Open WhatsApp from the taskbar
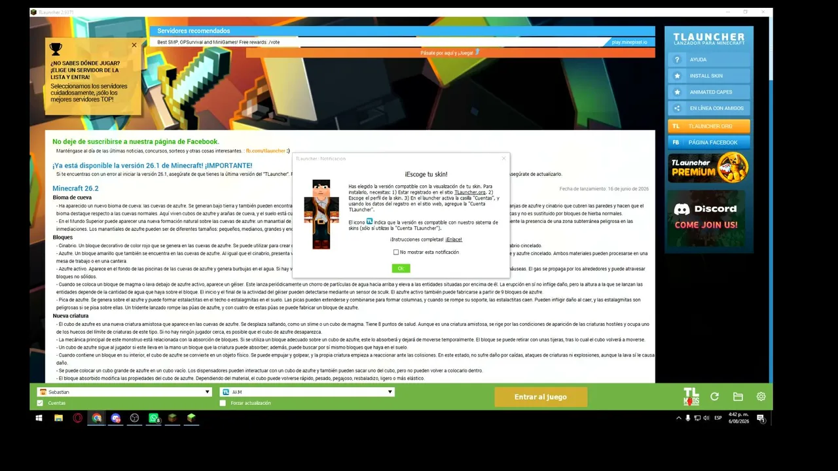The height and width of the screenshot is (471, 838). pyautogui.click(x=155, y=418)
